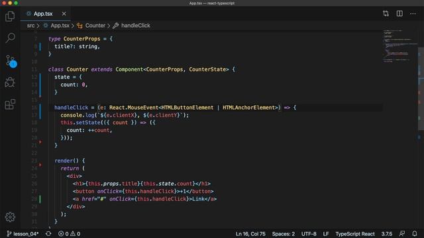Click 'count: ++count,' line

[89, 130]
